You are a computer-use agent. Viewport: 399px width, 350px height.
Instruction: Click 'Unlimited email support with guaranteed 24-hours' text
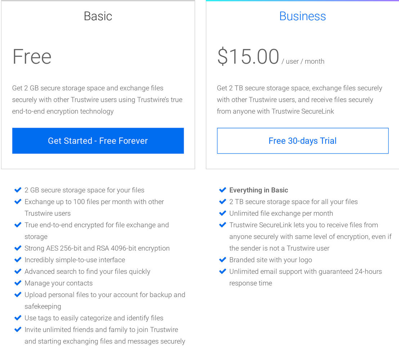point(305,277)
